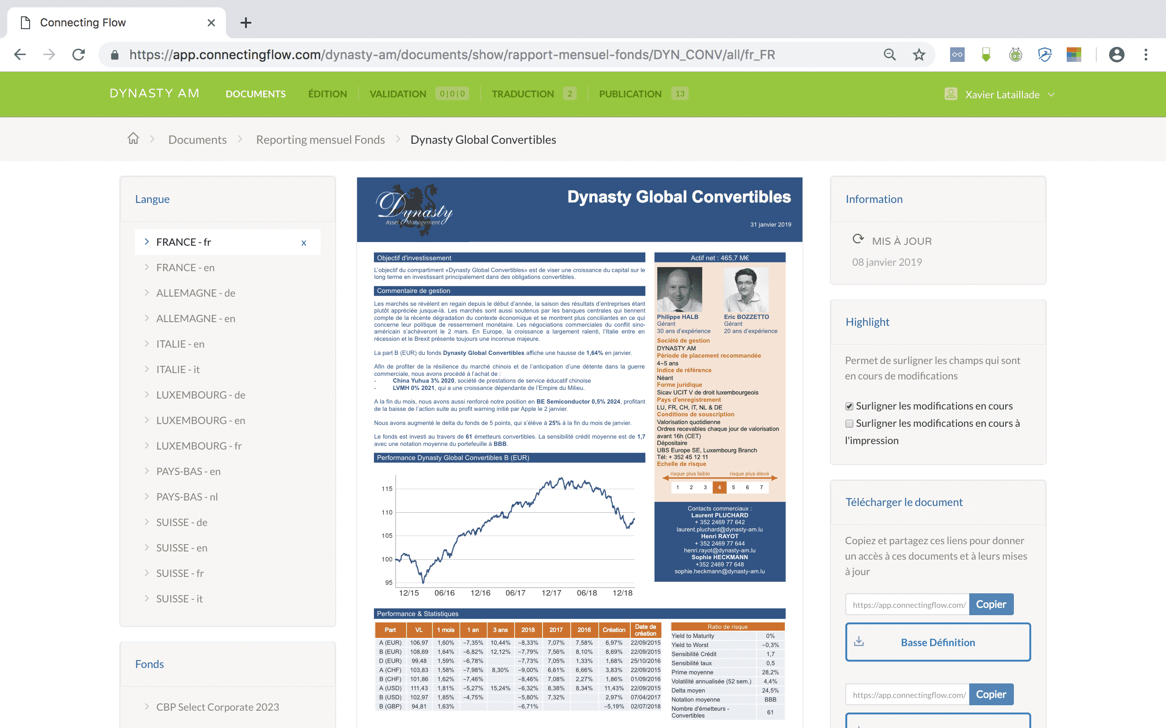Select language ALLEMAGNE - de

[x=195, y=293]
